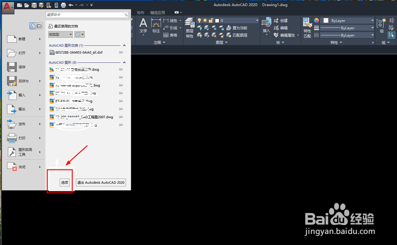
Task: Open recent file 6ES7288-3AM03-0AA0_all.dxf
Action: tap(79, 52)
